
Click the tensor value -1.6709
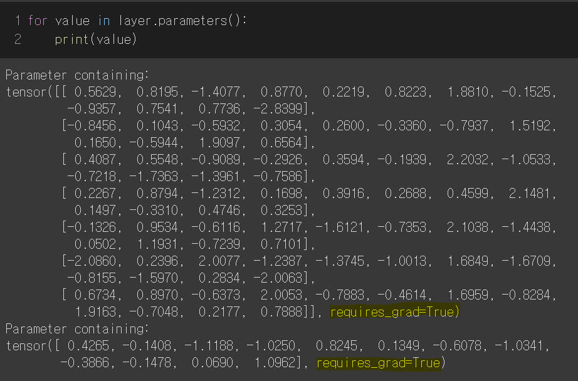coord(526,261)
